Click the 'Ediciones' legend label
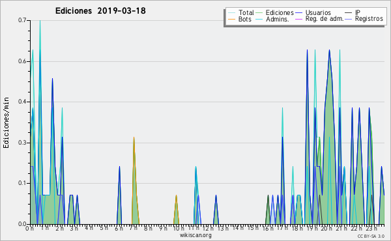Image resolution: width=391 pixels, height=241 pixels. point(280,12)
